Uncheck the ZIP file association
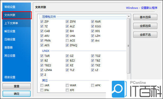 (x=42, y=22)
